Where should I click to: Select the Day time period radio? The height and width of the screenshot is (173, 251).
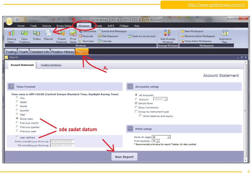[x=17, y=98]
